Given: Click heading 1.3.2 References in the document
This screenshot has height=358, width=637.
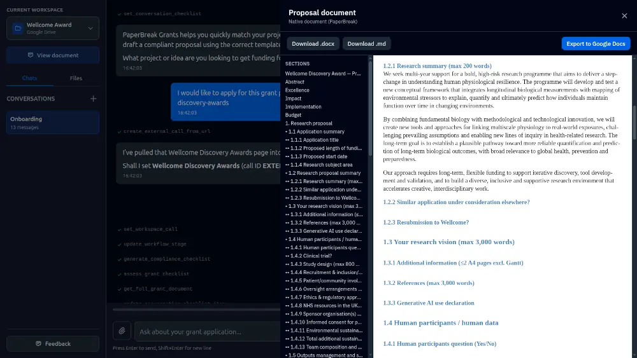Looking at the screenshot, I should tap(429, 283).
